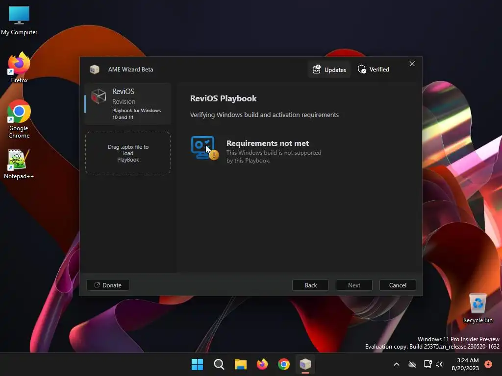Open the My Computer desktop icon

point(19,20)
